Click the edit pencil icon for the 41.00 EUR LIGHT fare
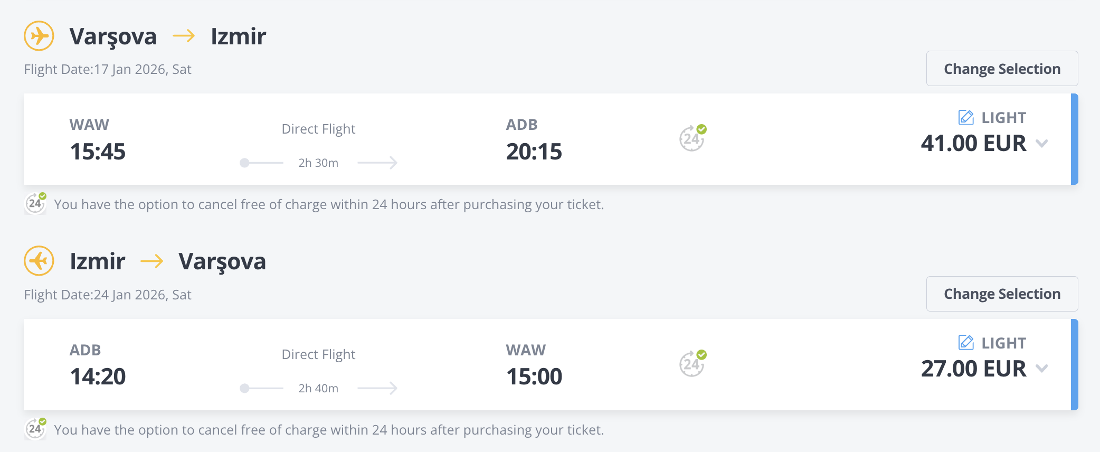This screenshot has height=452, width=1100. 966,117
